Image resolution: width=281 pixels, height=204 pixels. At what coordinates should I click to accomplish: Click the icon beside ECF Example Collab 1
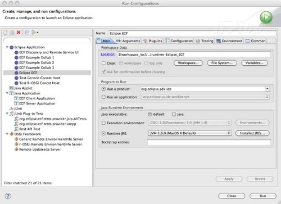(x=16, y=57)
